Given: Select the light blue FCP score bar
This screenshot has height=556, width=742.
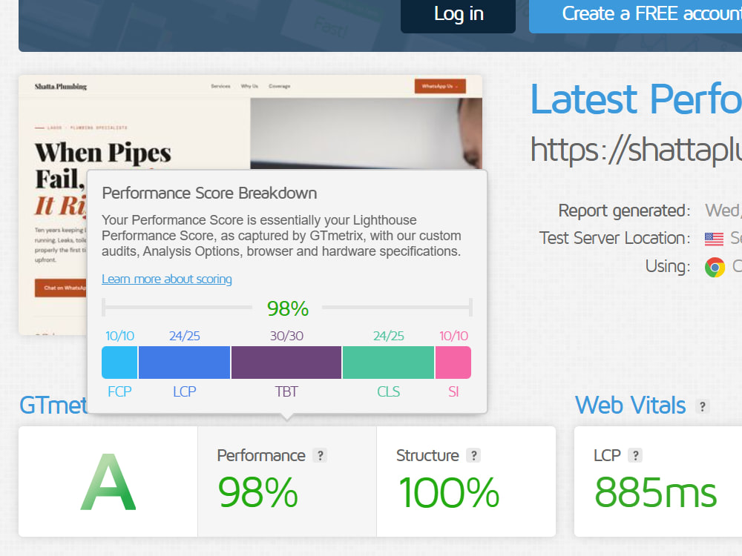Looking at the screenshot, I should tap(119, 363).
